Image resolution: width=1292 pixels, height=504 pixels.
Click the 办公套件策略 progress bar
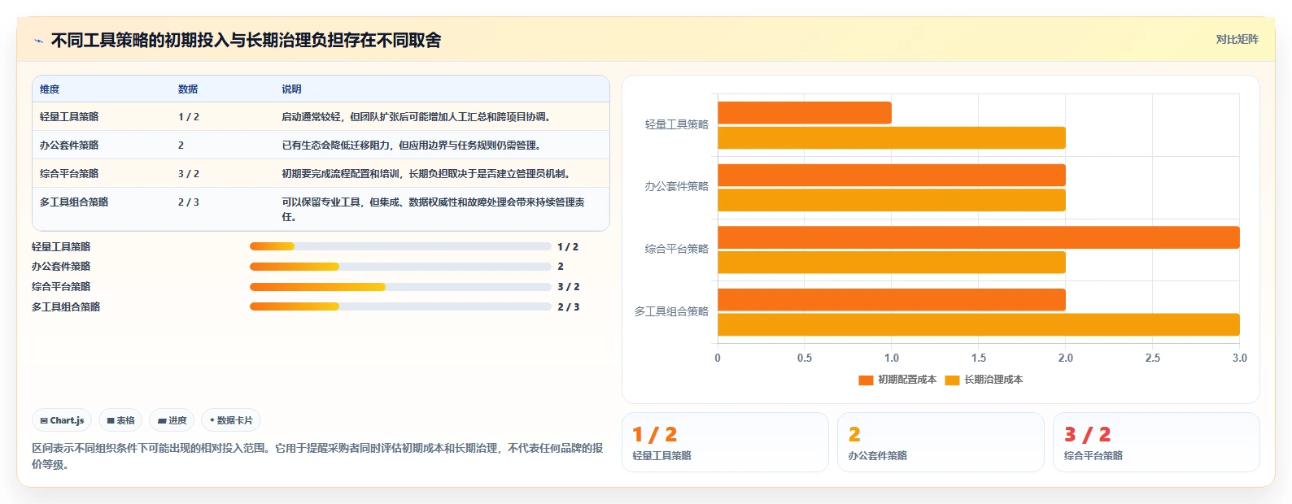(x=400, y=267)
